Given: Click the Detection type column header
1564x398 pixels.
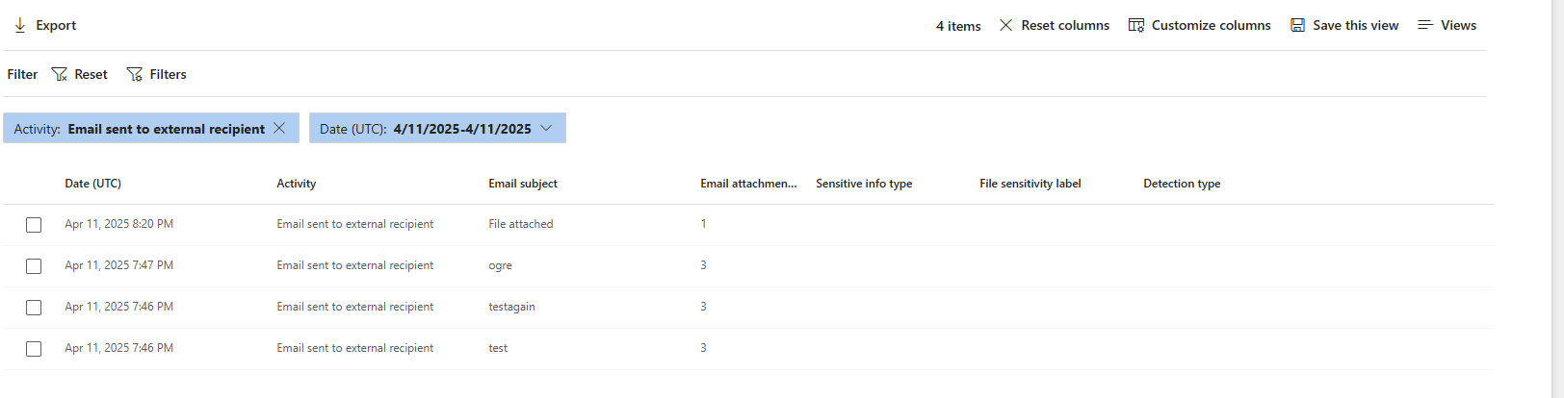Looking at the screenshot, I should tap(1182, 184).
